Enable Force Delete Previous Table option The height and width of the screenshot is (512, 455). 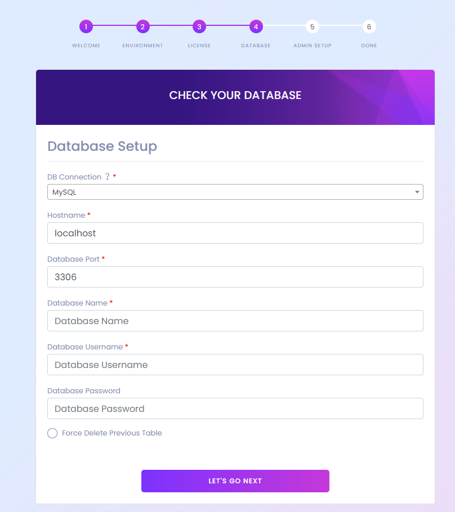click(x=52, y=433)
